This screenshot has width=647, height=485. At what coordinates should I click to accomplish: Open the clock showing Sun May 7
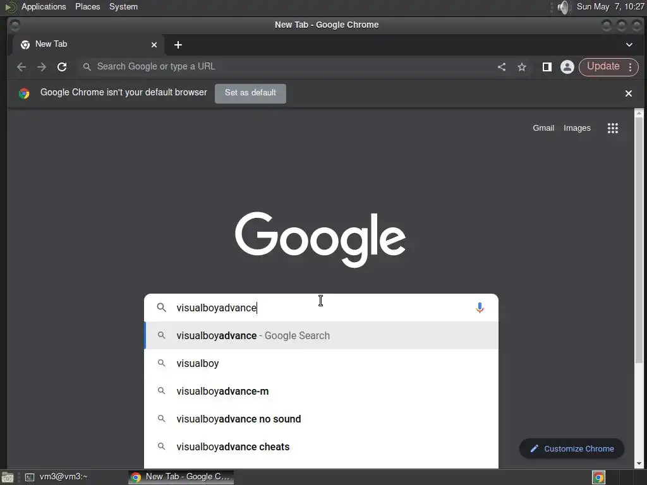point(610,7)
